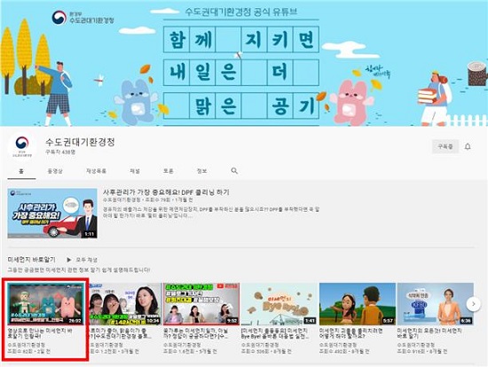Click the title under the 9:52 video
The width and height of the screenshot is (488, 367).
[197, 333]
